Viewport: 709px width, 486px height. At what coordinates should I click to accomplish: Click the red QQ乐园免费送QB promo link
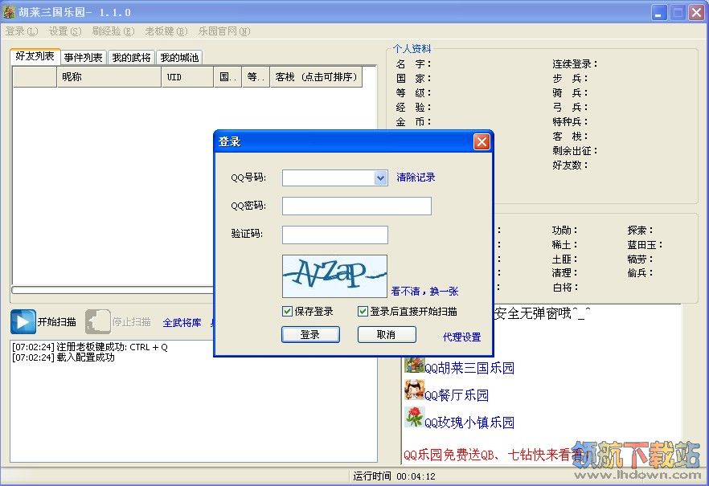[493, 455]
